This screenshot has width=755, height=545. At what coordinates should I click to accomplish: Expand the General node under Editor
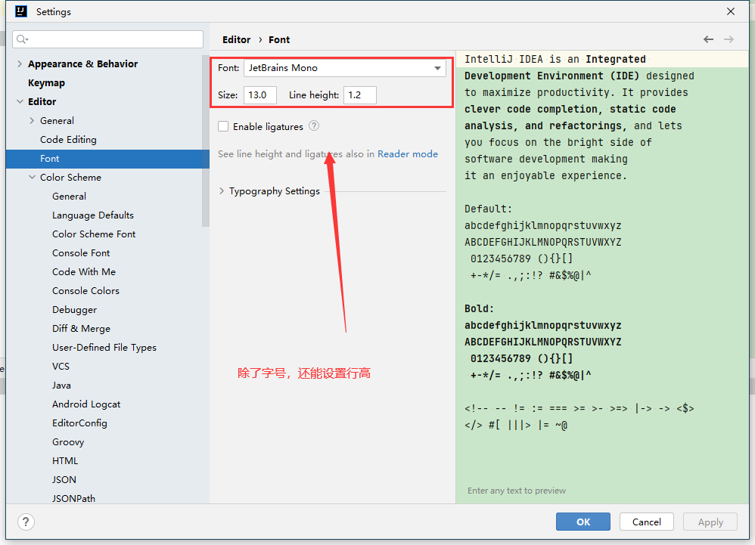[x=32, y=120]
